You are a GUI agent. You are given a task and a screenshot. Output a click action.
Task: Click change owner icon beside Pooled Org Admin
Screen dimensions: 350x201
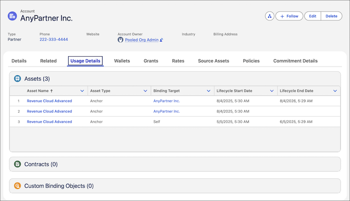point(161,40)
